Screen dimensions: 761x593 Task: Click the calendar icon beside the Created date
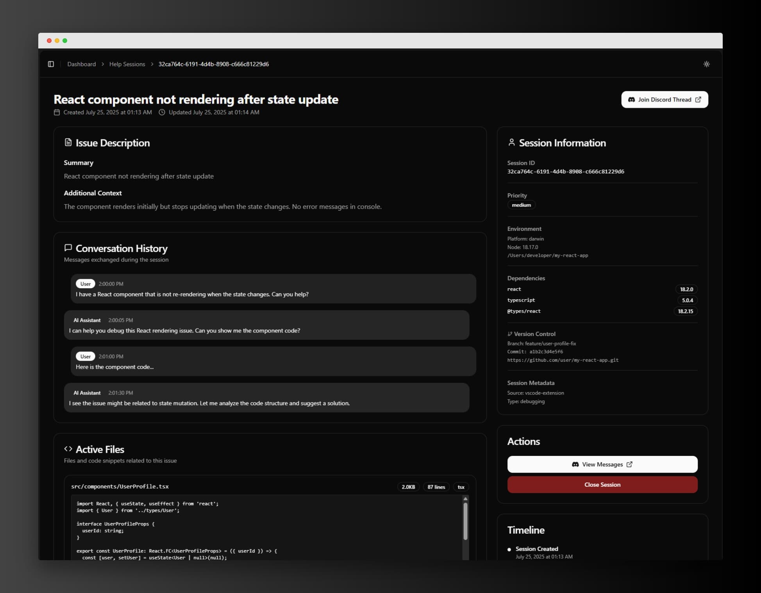(56, 112)
